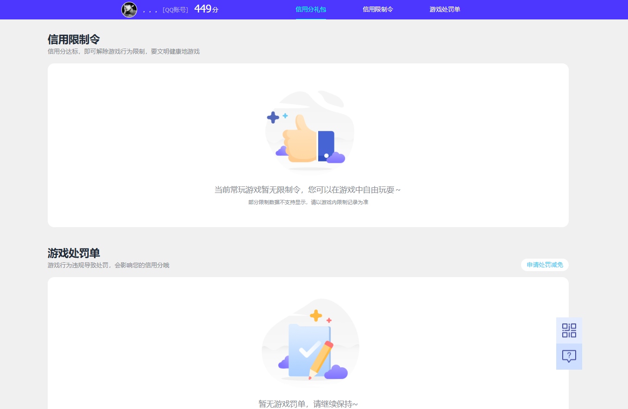Viewport: 628px width, 409px height.
Task: Click the blue plus decoration near thumbs-up
Action: [273, 118]
